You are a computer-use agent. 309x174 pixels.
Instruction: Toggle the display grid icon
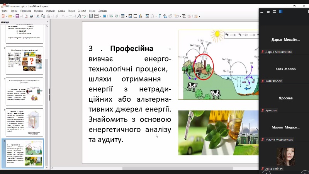click(x=91, y=16)
